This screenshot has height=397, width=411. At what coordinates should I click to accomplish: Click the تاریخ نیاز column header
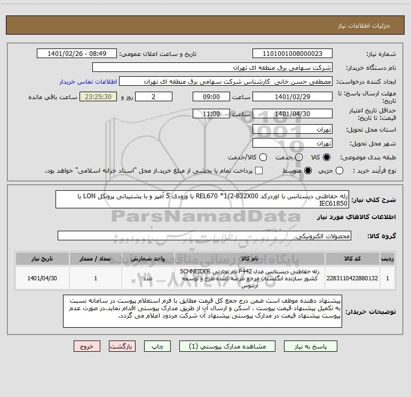(x=42, y=258)
